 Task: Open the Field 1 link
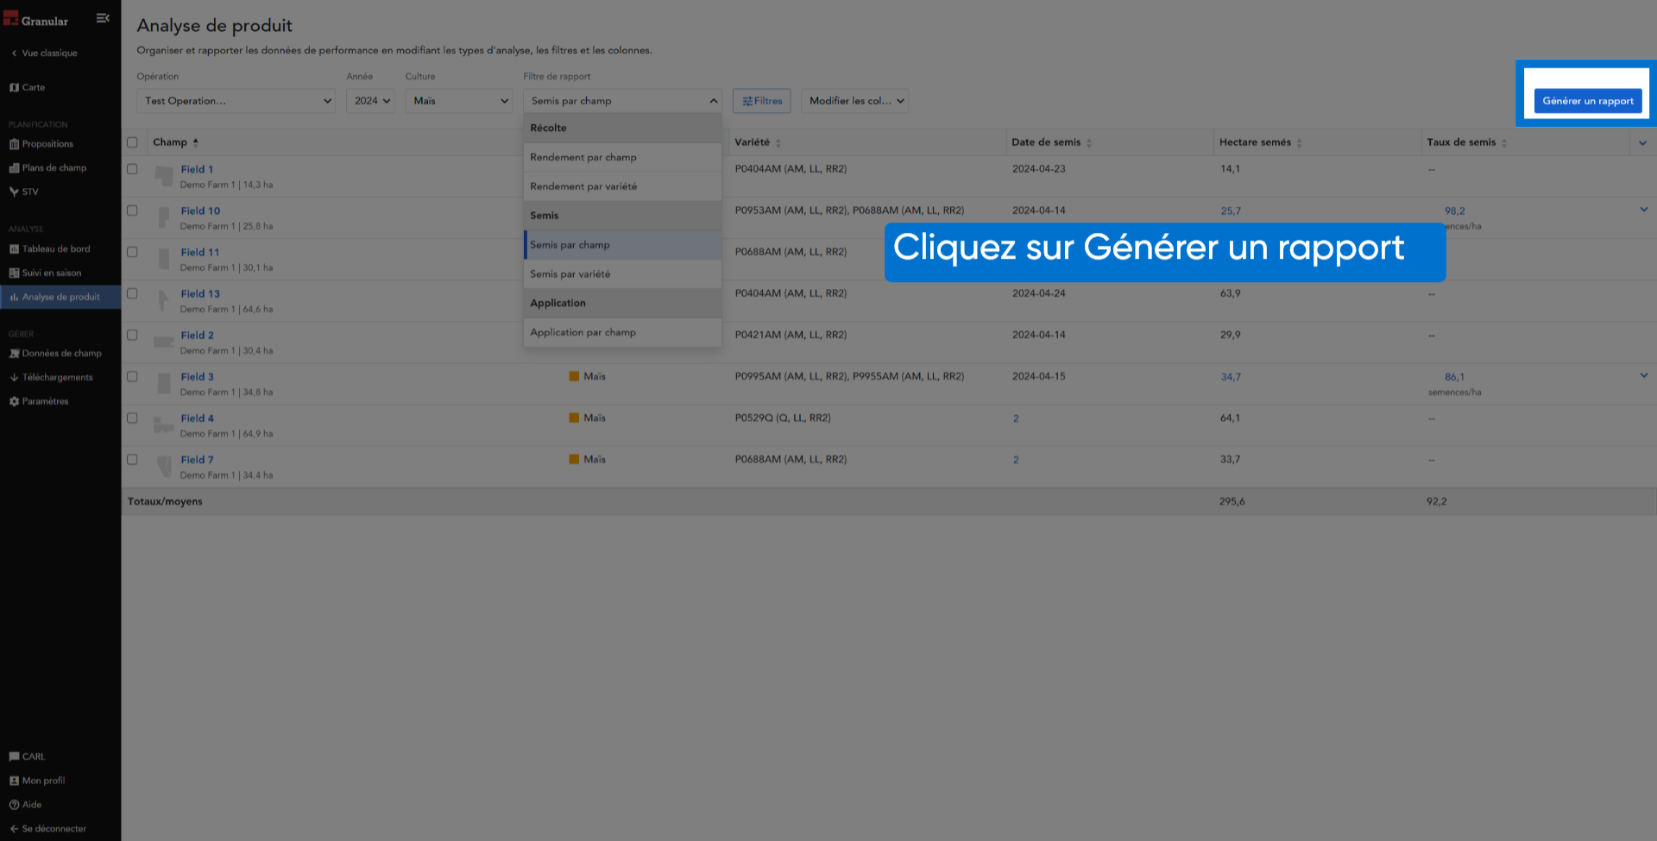click(197, 170)
